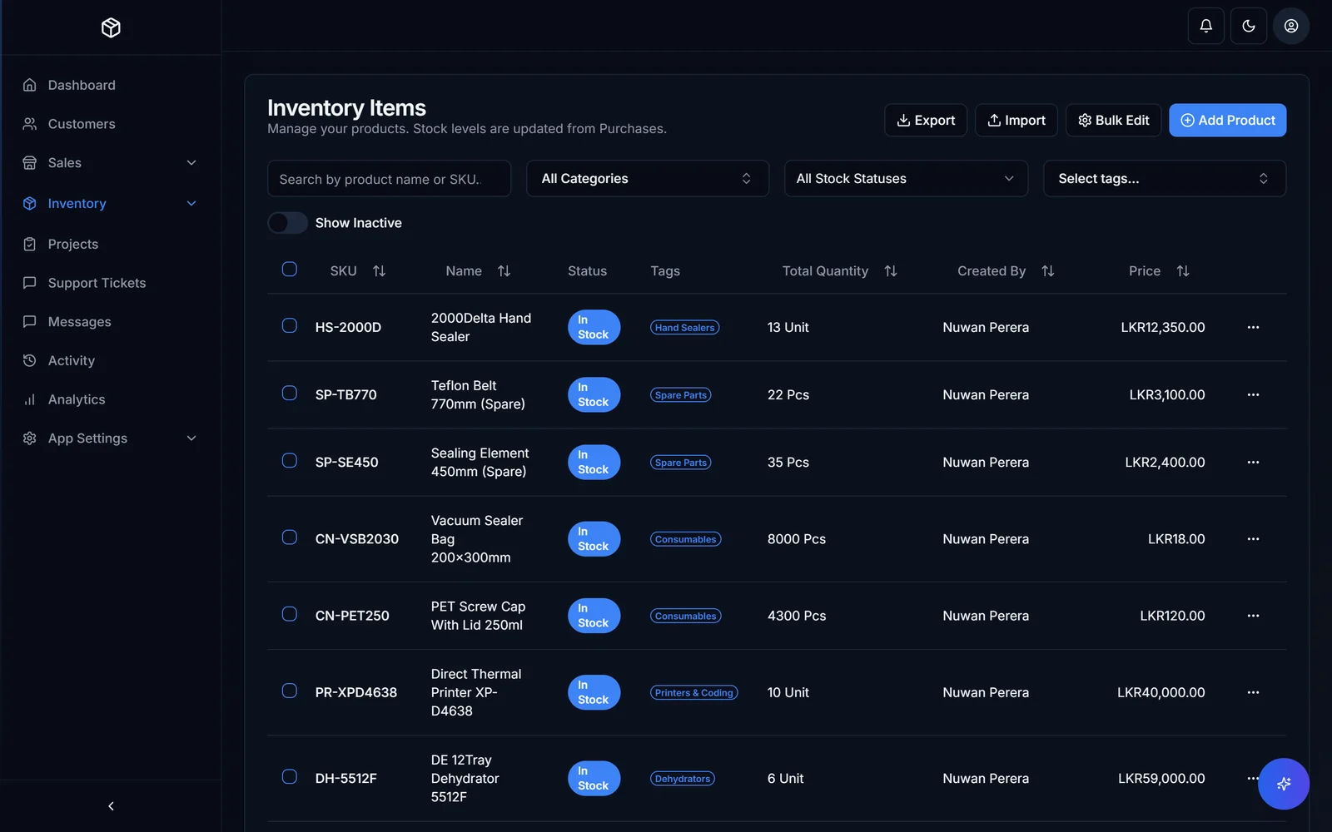Open row actions for SP-TB770
The width and height of the screenshot is (1332, 832).
1253,394
